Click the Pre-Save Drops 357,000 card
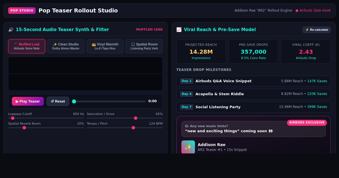 [253, 51]
